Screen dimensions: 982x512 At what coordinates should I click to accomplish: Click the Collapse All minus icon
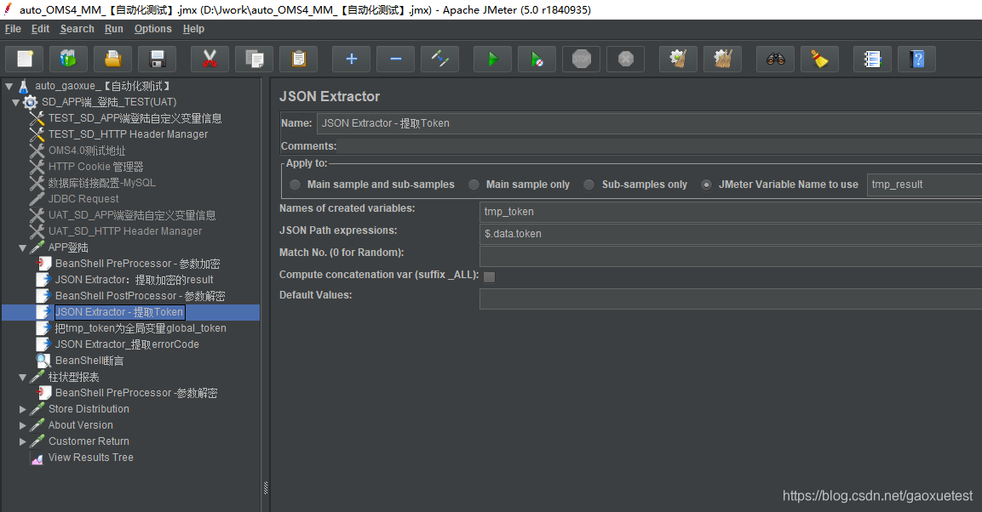tap(396, 60)
